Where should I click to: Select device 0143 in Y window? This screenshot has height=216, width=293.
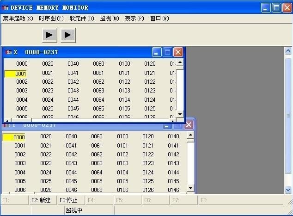point(173,163)
